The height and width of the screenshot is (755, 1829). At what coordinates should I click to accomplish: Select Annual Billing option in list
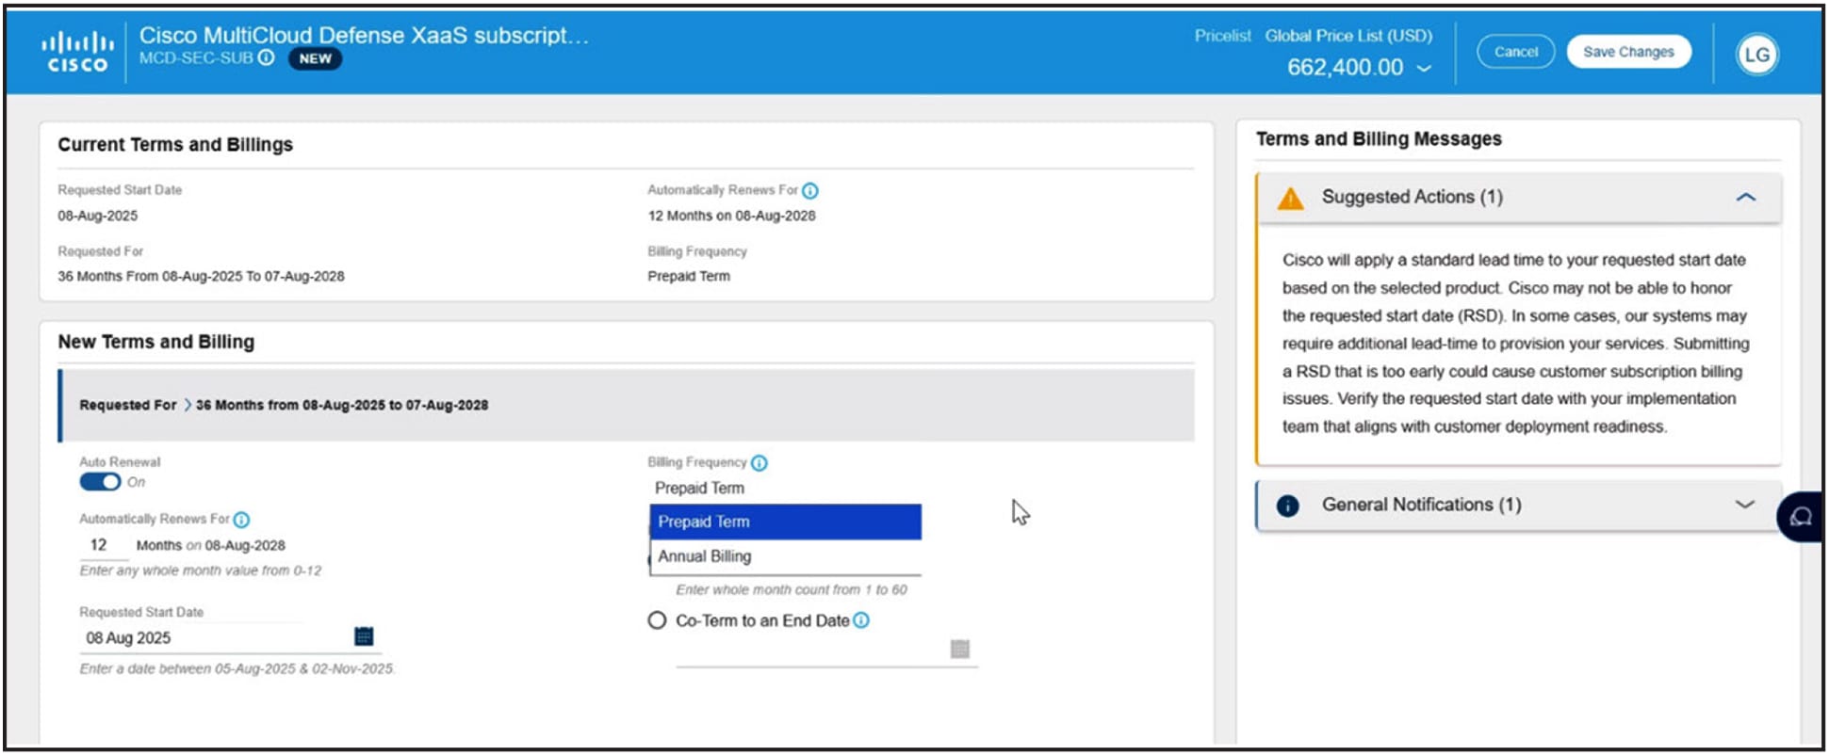[785, 556]
